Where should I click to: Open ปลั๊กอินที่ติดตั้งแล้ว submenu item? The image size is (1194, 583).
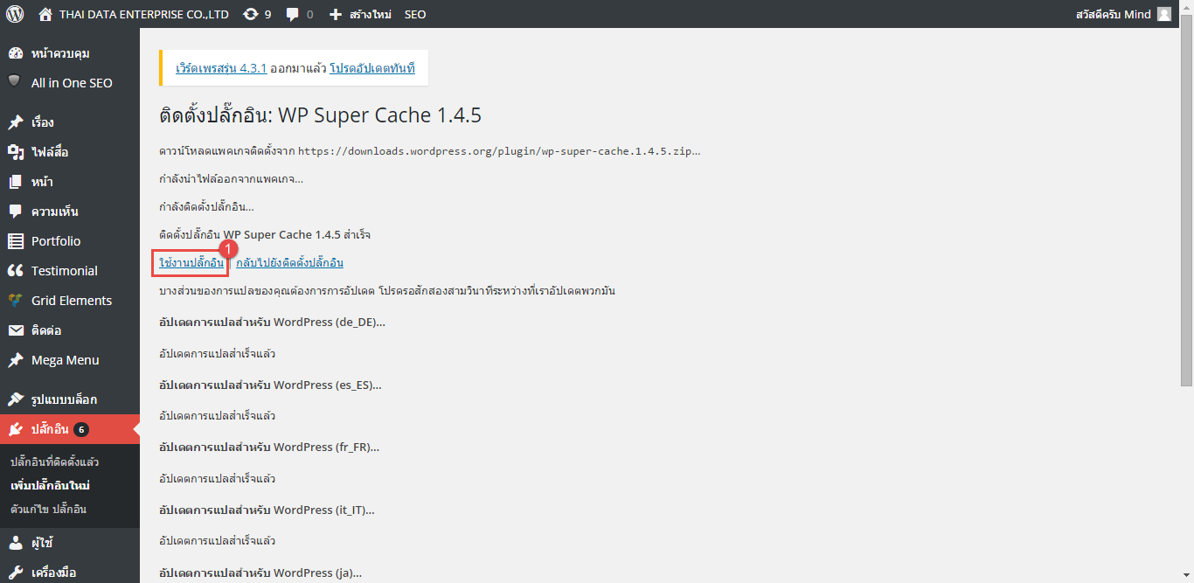click(x=54, y=462)
